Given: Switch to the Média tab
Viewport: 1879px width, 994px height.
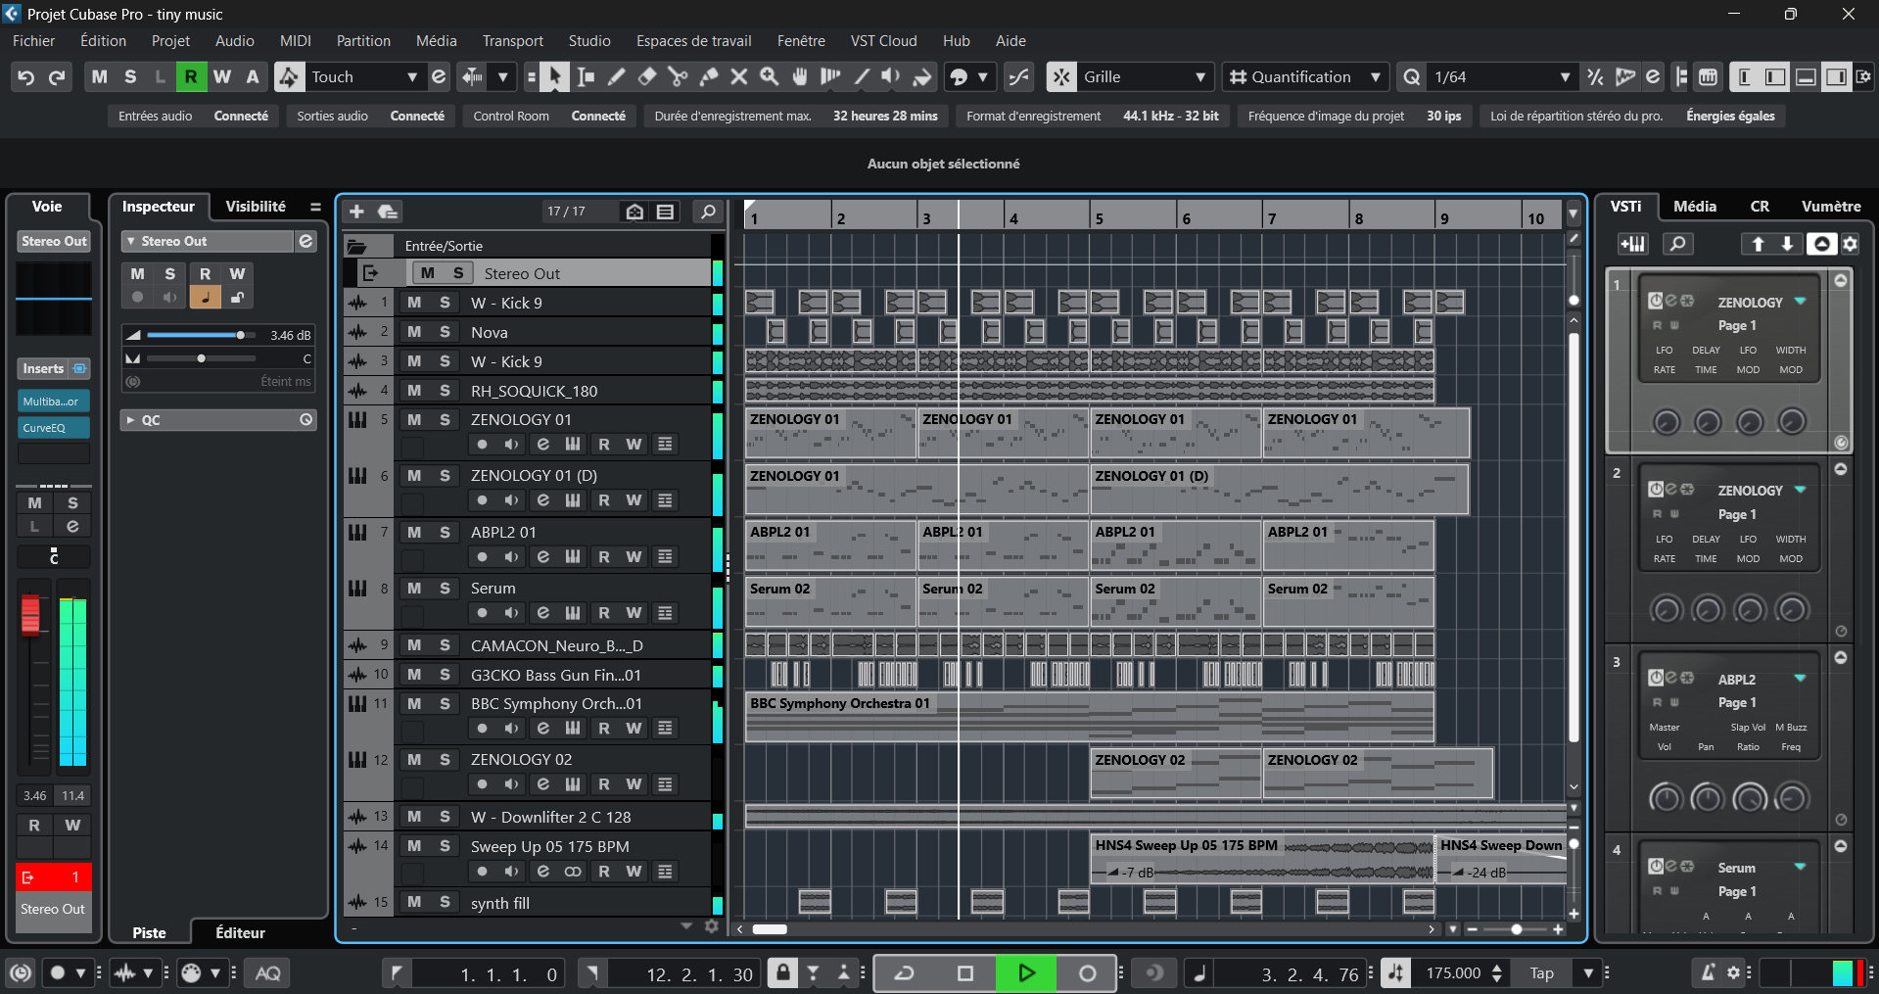Looking at the screenshot, I should tap(1694, 207).
